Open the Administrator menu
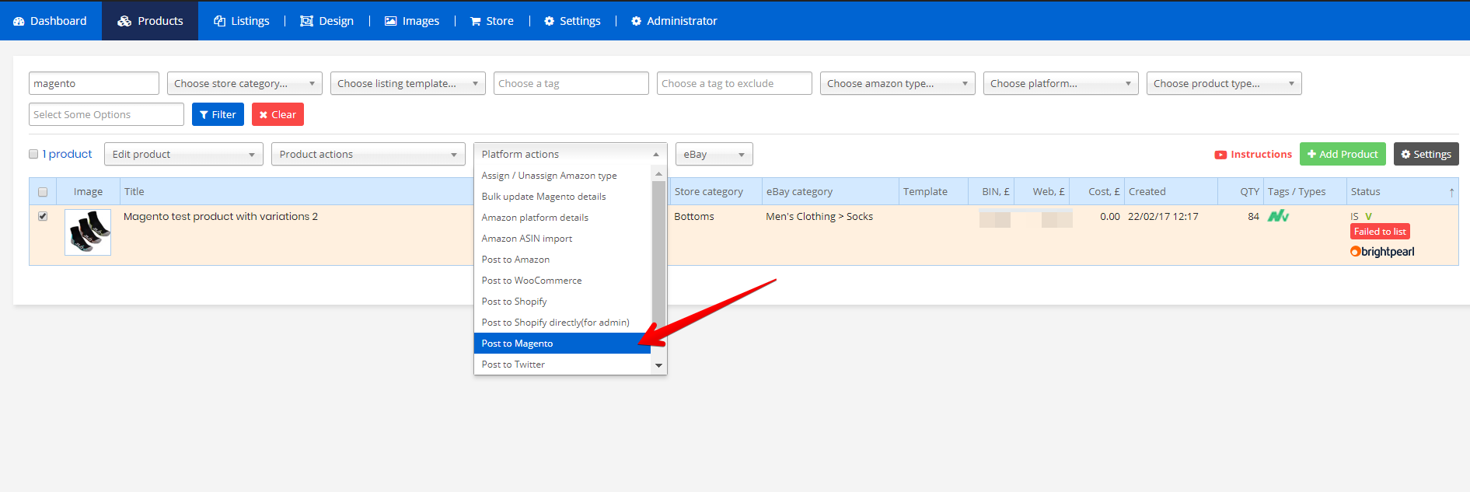 674,21
